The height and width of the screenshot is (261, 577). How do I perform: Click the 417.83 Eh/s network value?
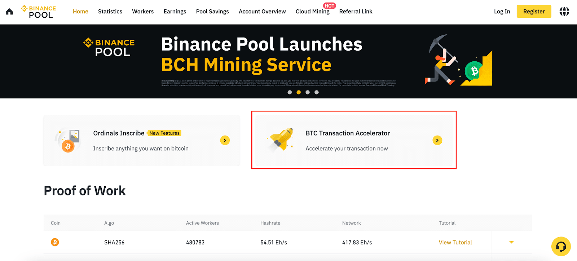point(357,243)
